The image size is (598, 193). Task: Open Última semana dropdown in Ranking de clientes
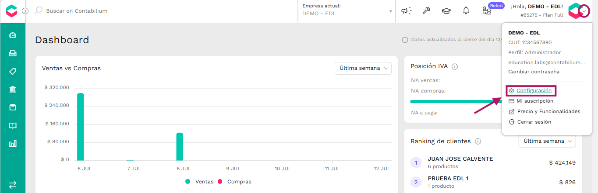click(547, 141)
